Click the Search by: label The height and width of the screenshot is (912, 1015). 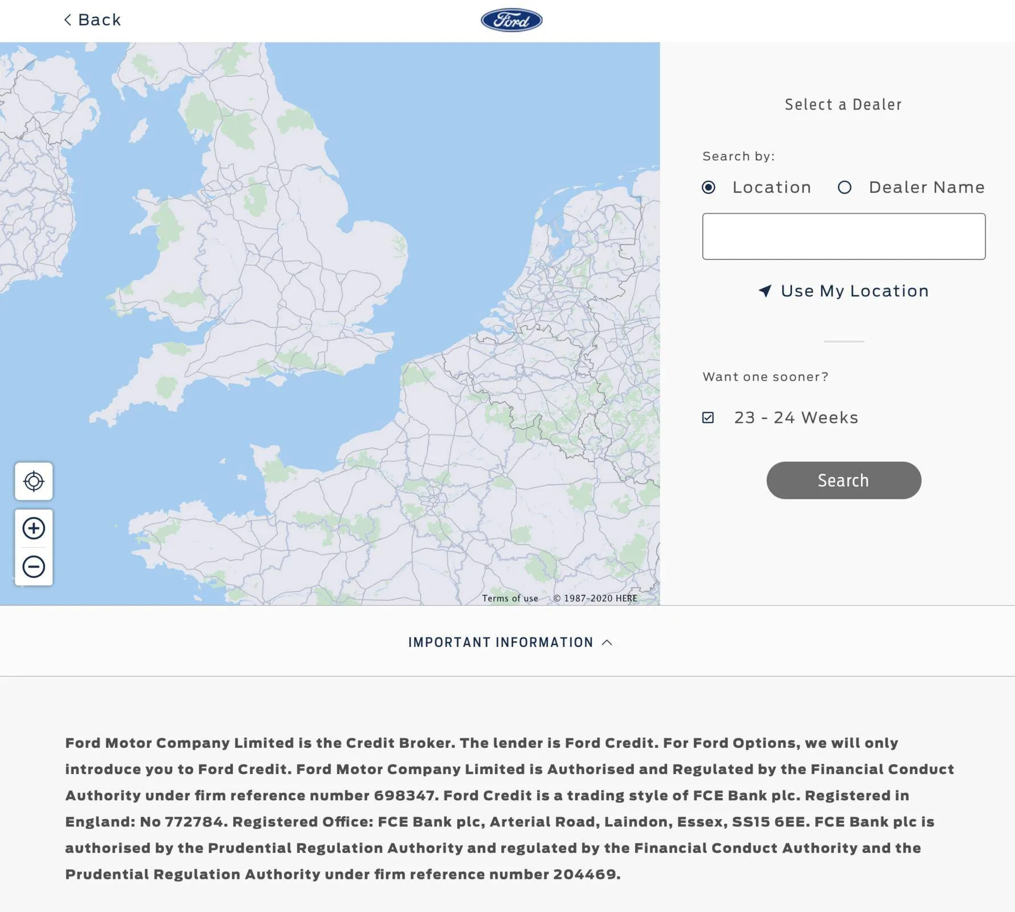click(738, 156)
